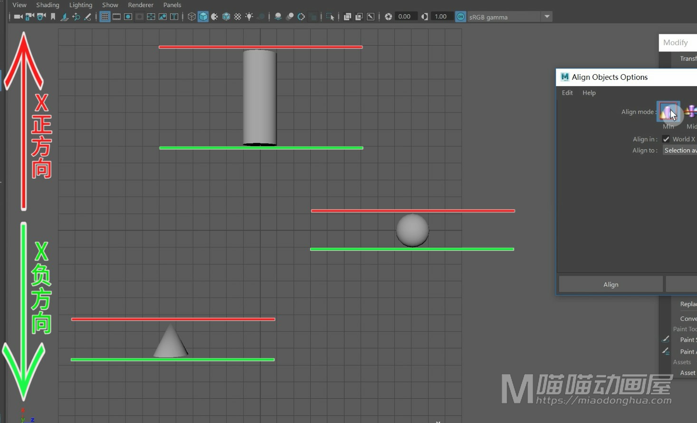
Task: Click the textured checker sphere icon
Action: (x=238, y=17)
